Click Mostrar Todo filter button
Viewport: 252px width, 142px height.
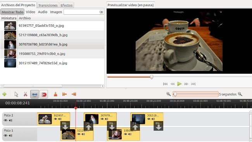pyautogui.click(x=12, y=12)
